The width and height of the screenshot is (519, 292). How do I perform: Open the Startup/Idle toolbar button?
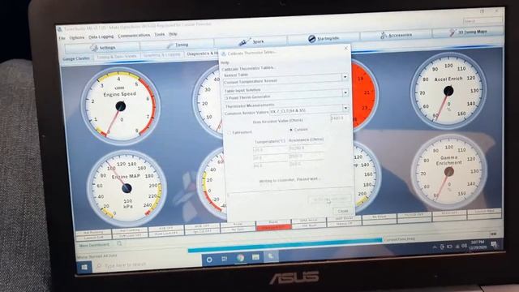(x=324, y=38)
